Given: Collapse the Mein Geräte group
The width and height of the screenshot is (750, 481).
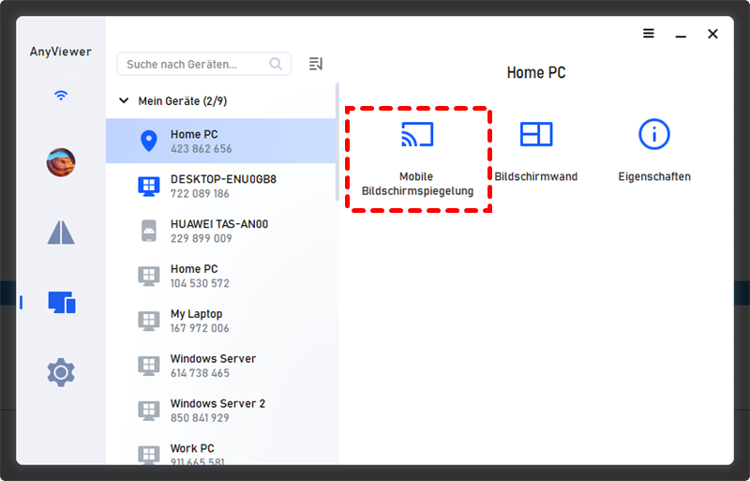Looking at the screenshot, I should 124,100.
